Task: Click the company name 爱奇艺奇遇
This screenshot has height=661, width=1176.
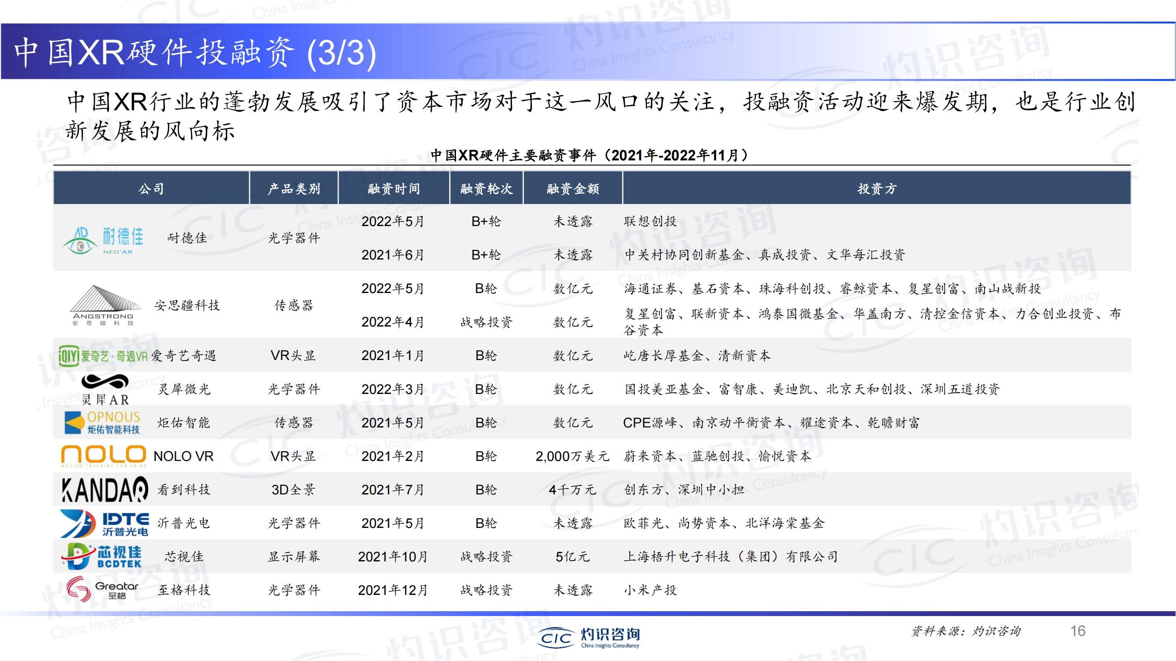Action: click(x=183, y=356)
